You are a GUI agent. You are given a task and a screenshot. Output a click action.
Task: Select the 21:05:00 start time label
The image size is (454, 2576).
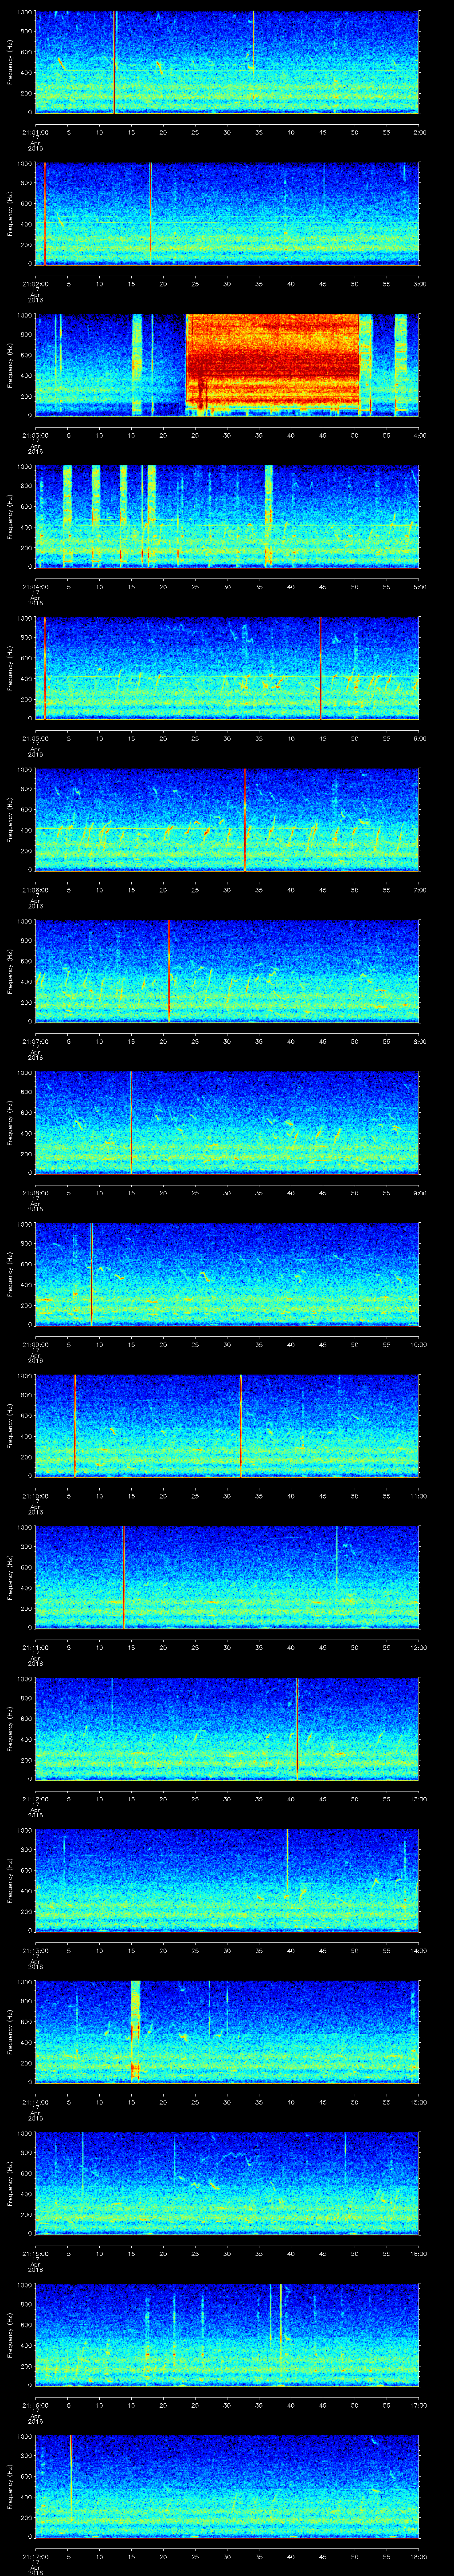click(x=35, y=738)
